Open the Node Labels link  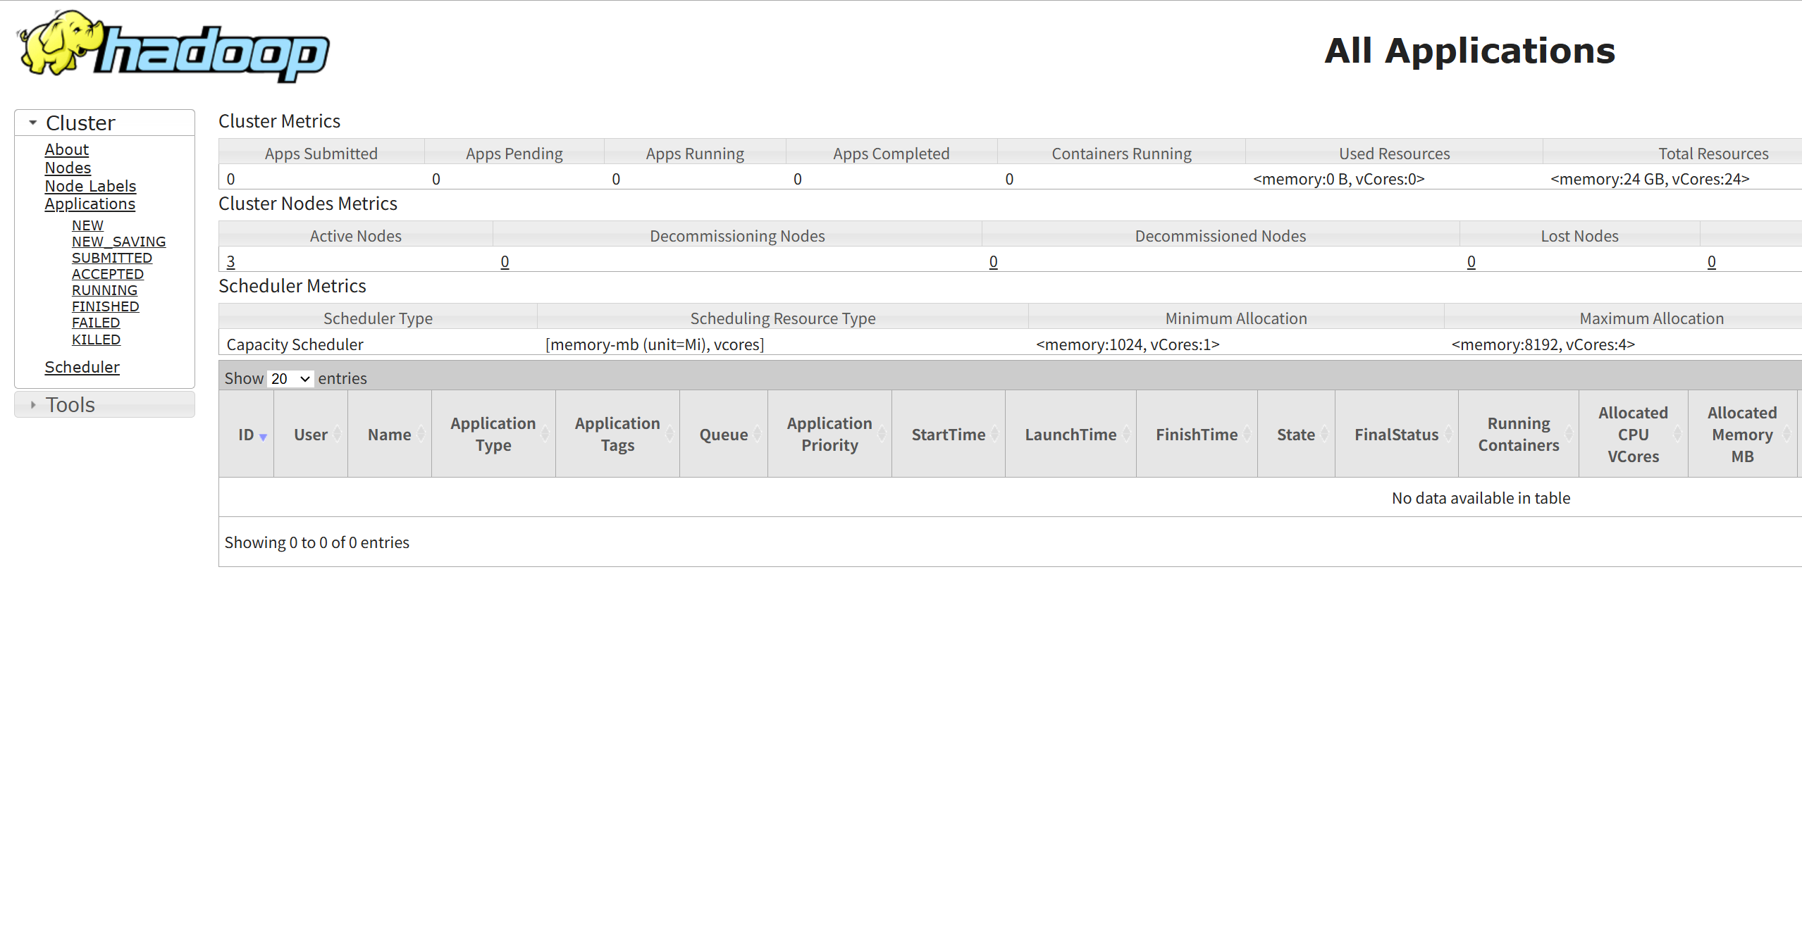click(90, 186)
